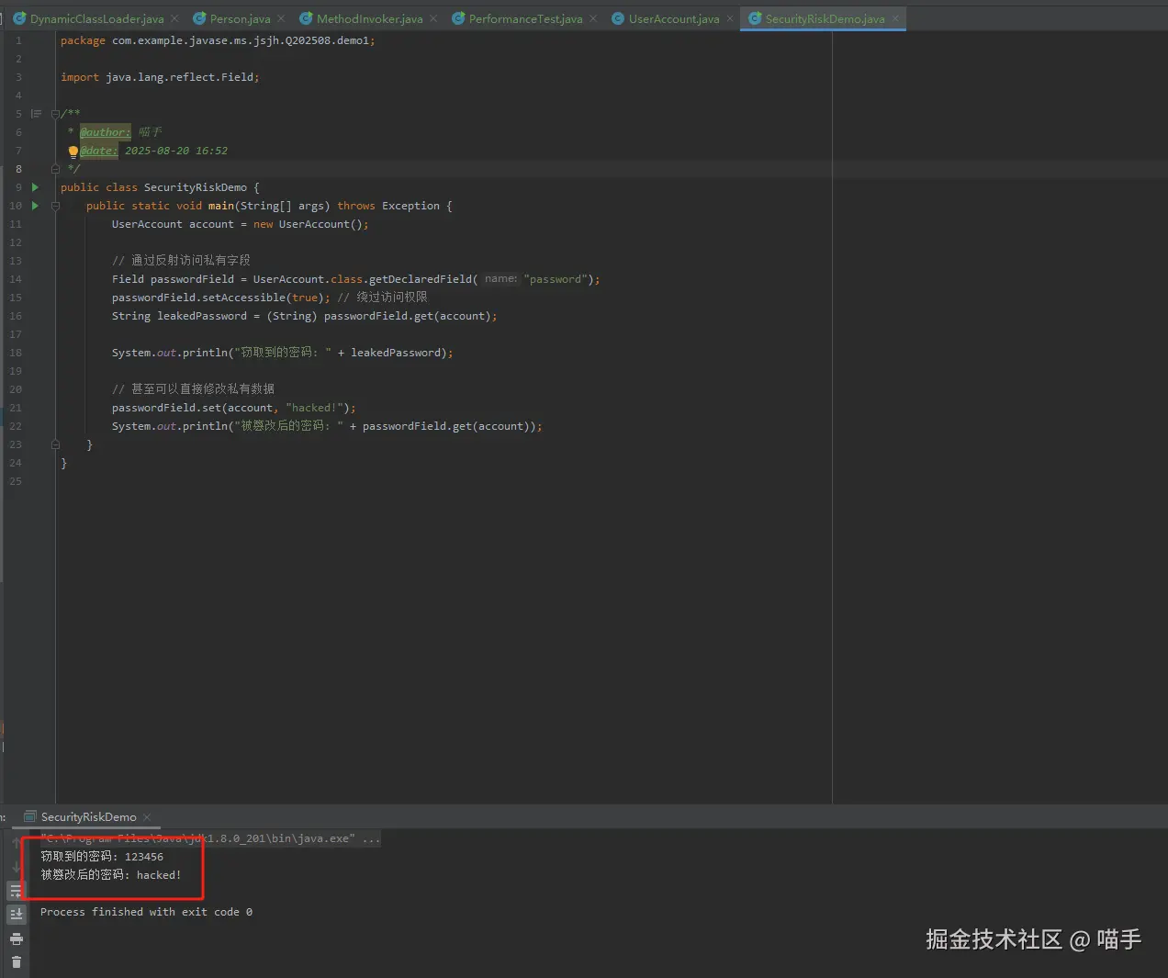Click the class icon on DynamicClassLoader.java tab

(19, 18)
